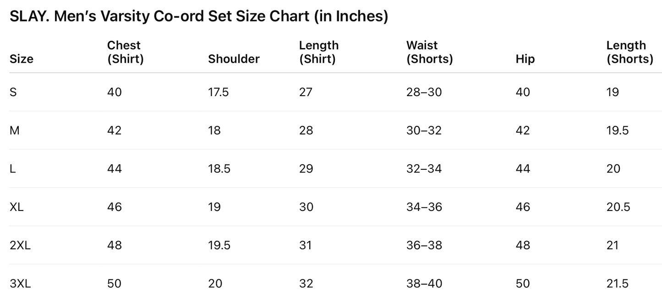The width and height of the screenshot is (662, 302).
Task: Click the S size row label
Action: tap(13, 92)
